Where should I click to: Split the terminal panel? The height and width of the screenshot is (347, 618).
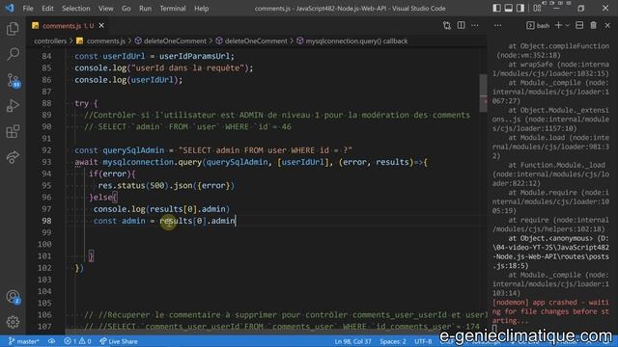579,26
